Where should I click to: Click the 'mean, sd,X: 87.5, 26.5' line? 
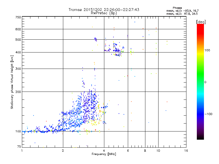coord(182,14)
